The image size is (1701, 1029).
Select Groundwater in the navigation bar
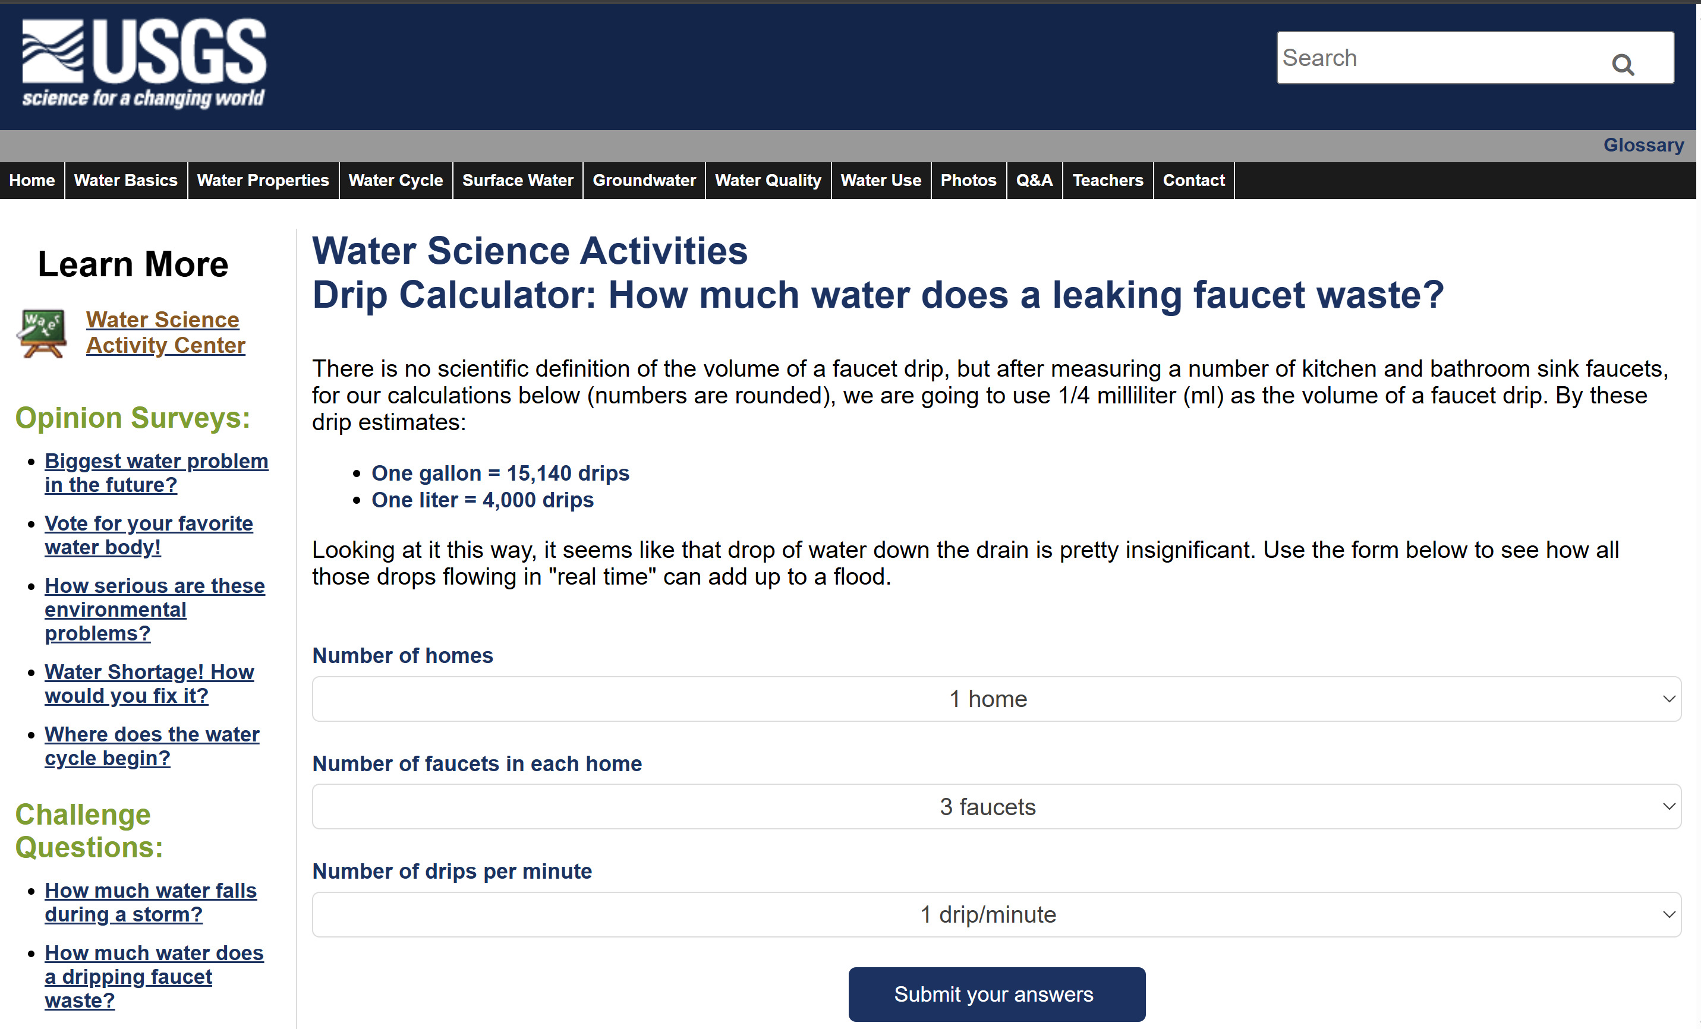pos(644,181)
